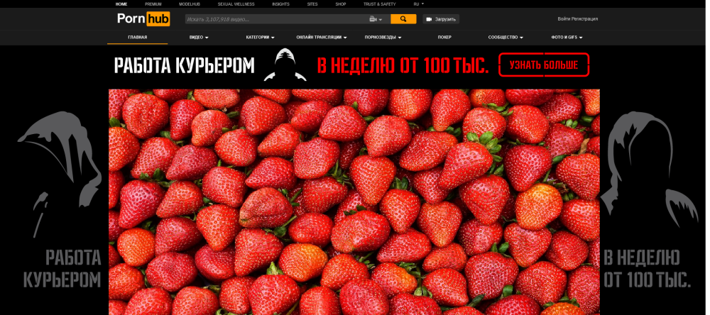This screenshot has height=315, width=710.
Task: Click the Регистрация sign-up link
Action: [584, 19]
